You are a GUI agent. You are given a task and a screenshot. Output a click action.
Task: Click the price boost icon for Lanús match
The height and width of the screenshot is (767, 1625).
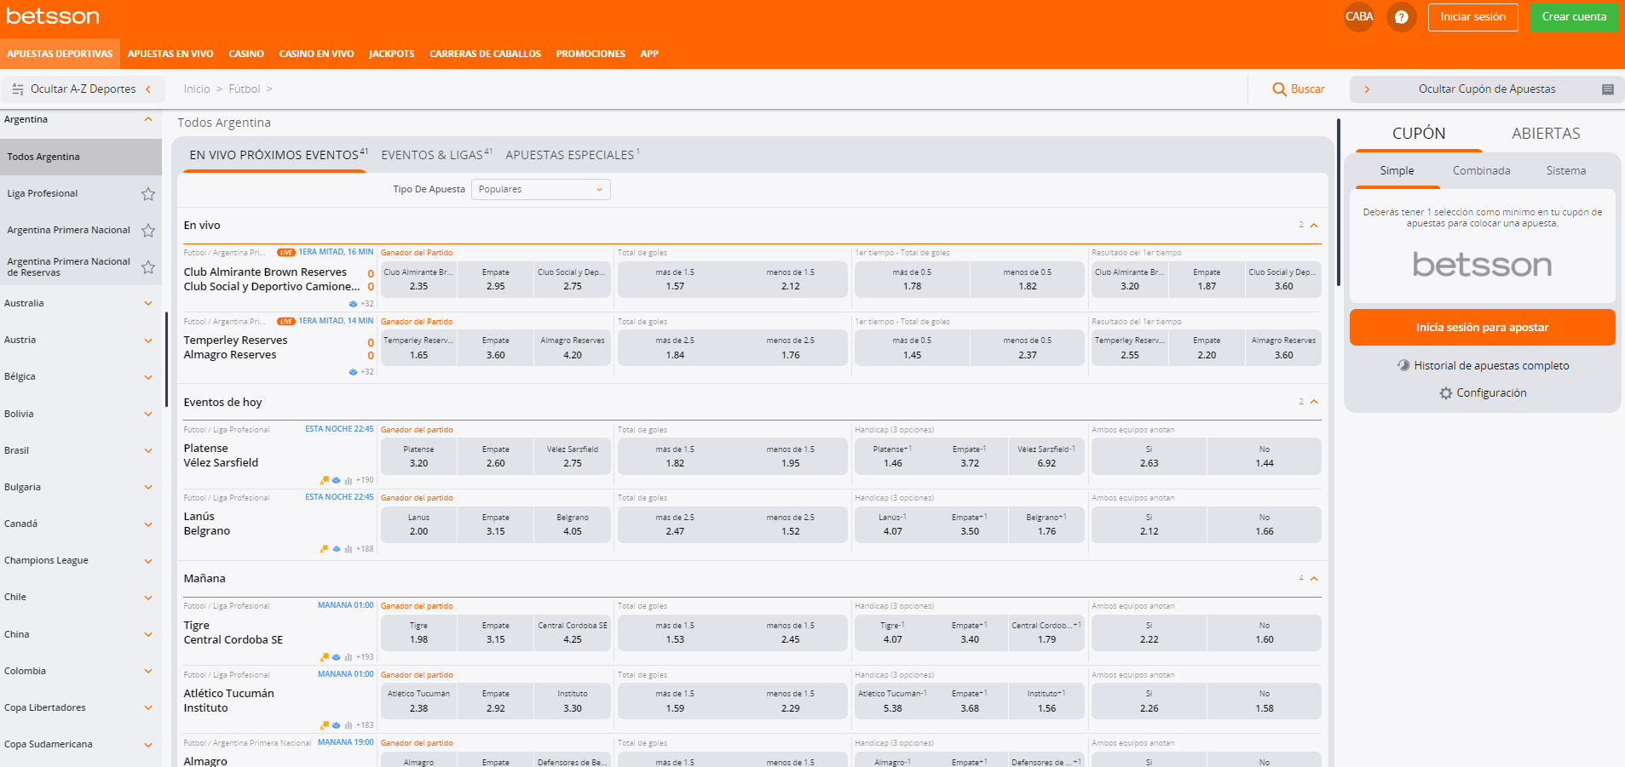(x=325, y=549)
